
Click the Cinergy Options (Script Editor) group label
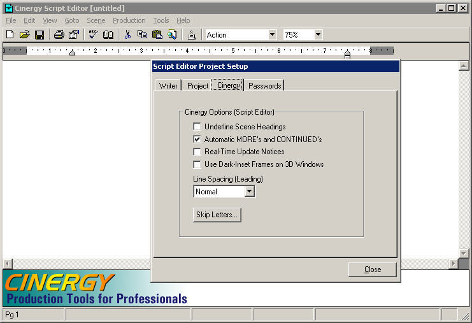pyautogui.click(x=229, y=112)
